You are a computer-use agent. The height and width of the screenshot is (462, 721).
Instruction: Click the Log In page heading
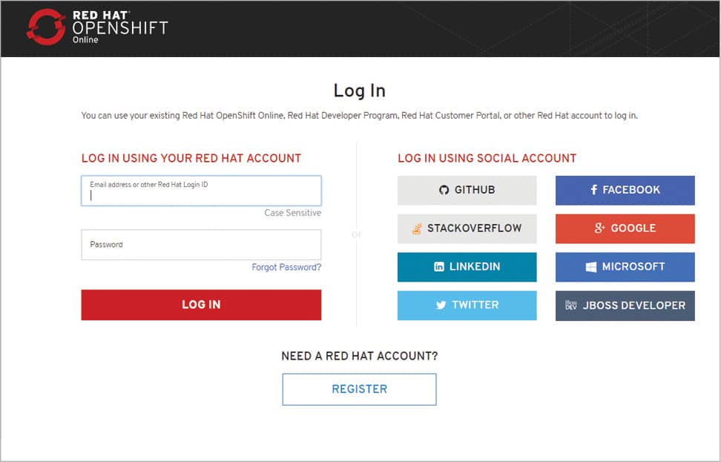click(360, 90)
